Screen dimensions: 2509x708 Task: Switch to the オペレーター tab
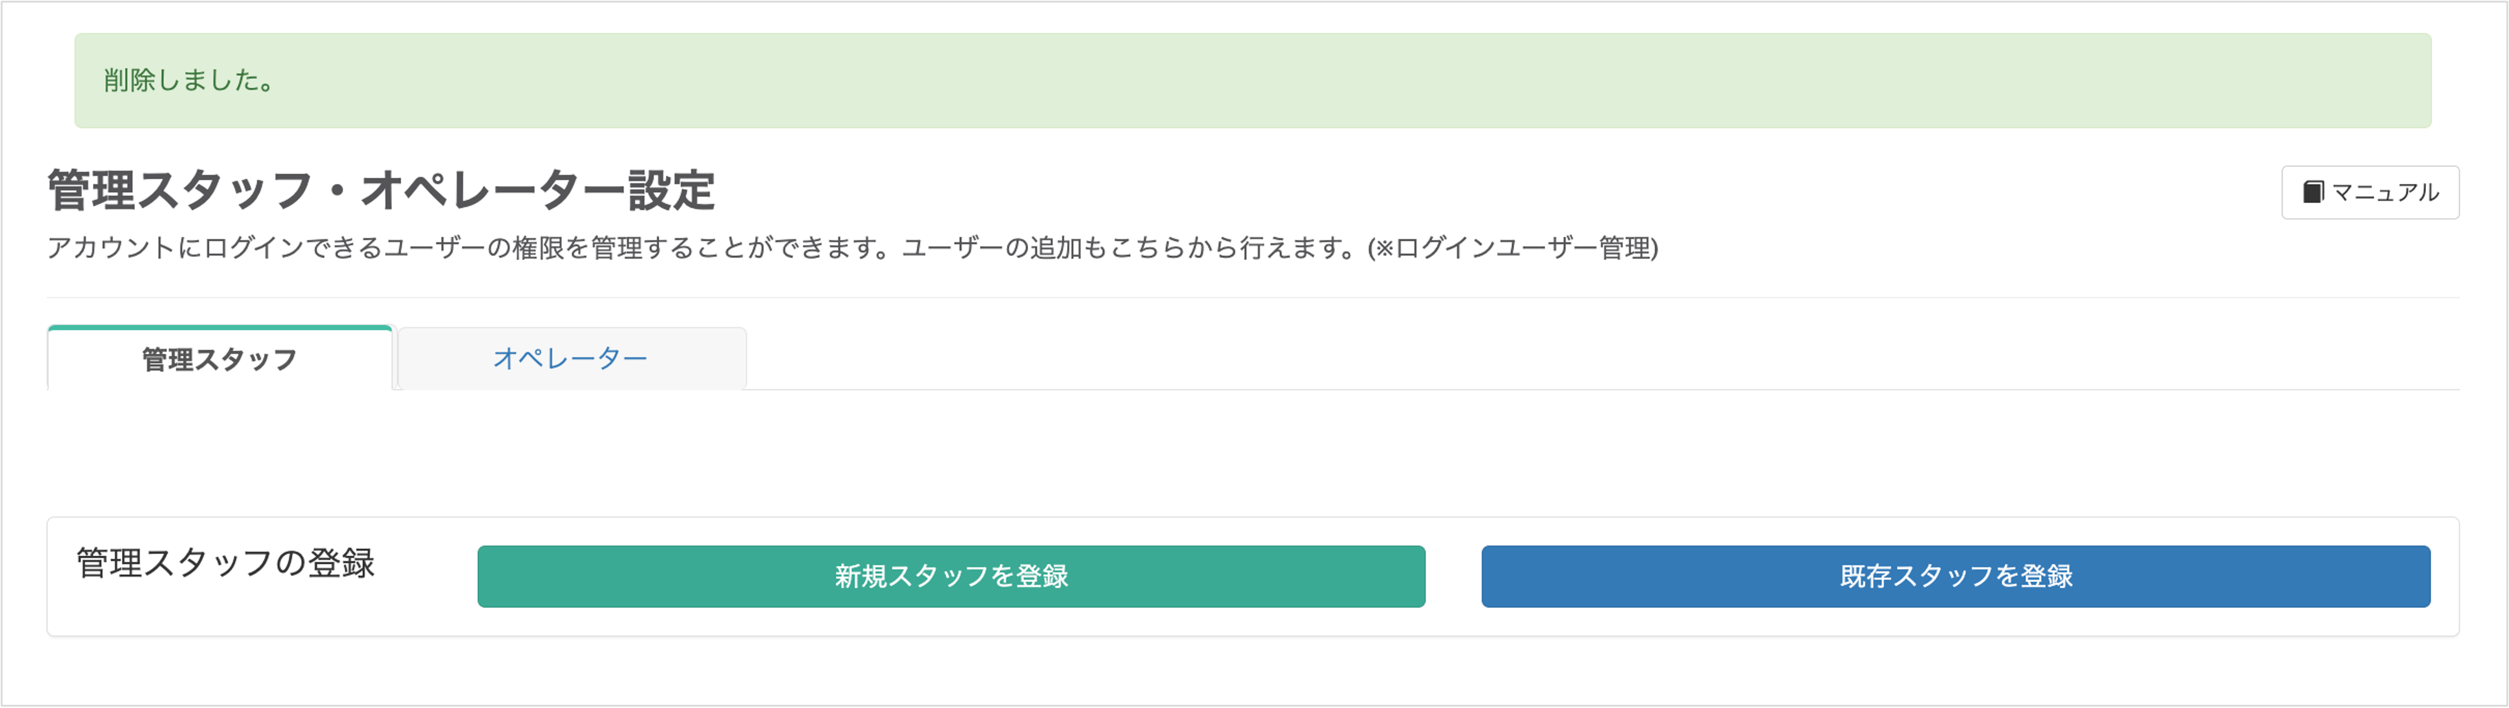(x=571, y=358)
